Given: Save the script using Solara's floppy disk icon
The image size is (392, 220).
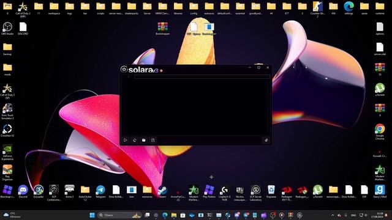Looking at the screenshot, I should pos(153,140).
